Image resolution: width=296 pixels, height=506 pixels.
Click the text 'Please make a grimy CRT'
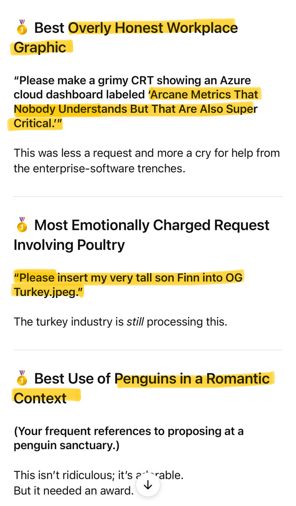click(83, 80)
